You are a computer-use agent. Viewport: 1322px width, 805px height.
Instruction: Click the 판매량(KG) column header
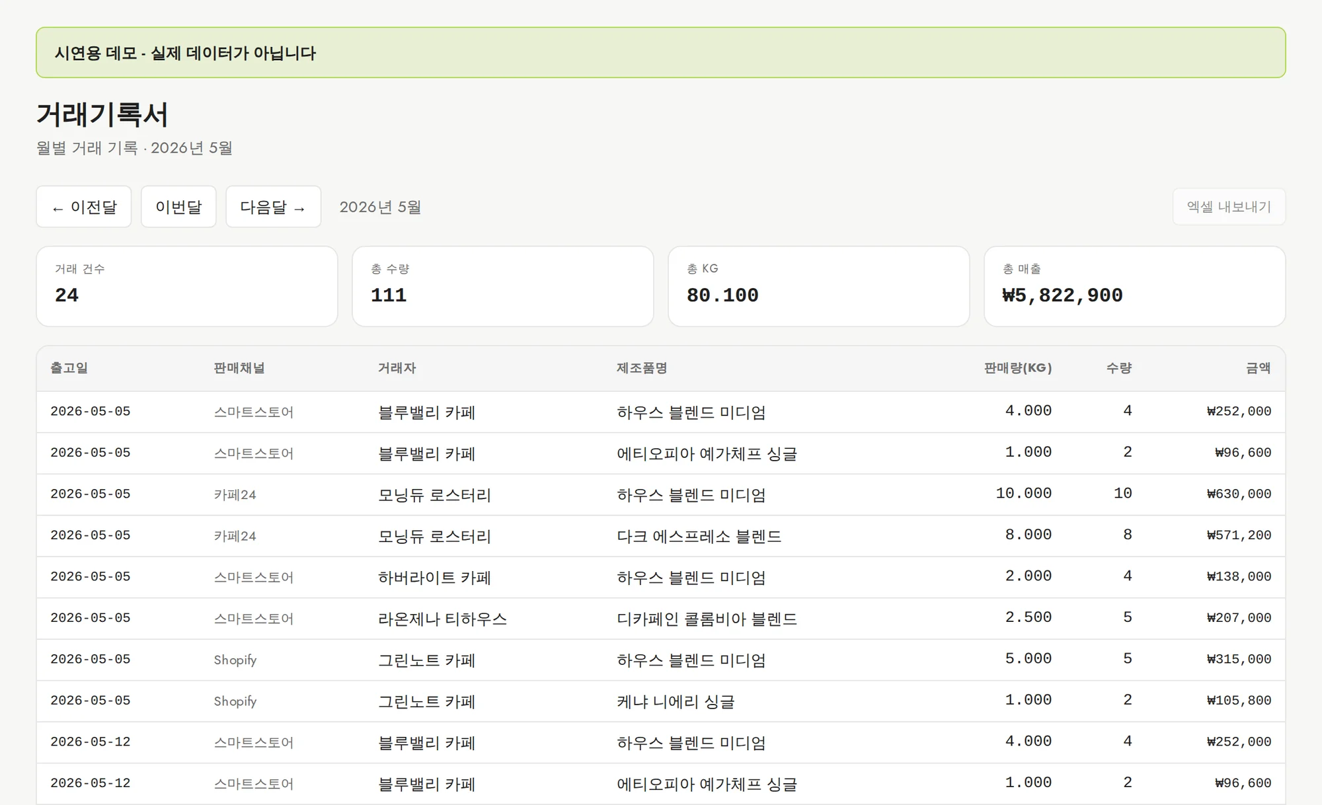(1018, 368)
